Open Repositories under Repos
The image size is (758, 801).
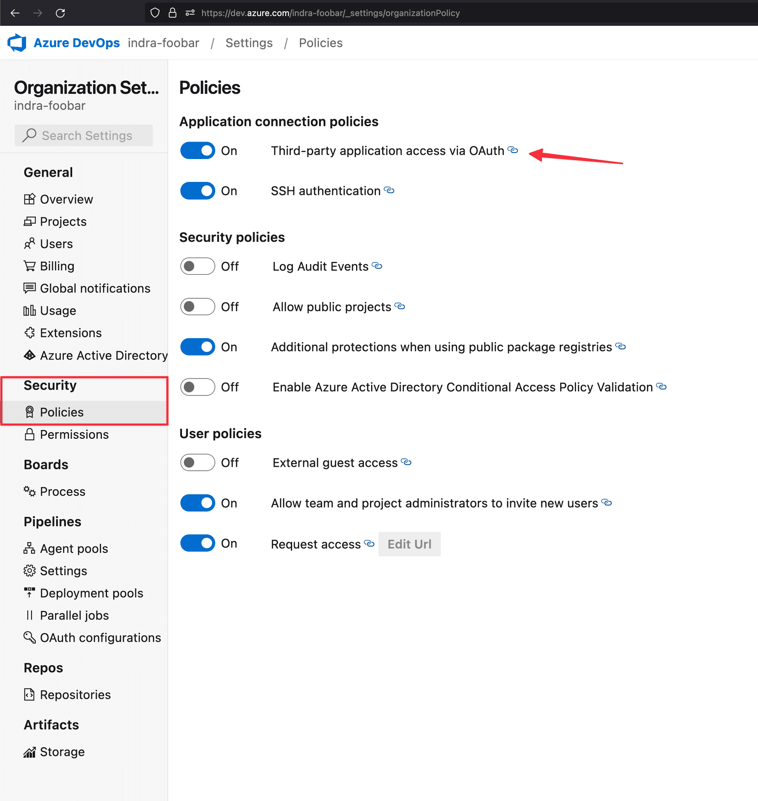click(84, 694)
